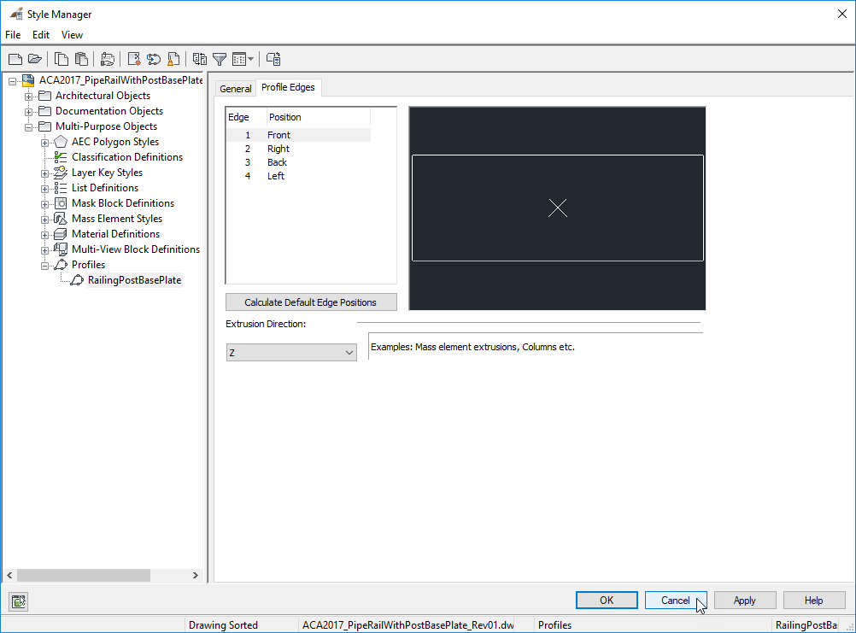Open the Filter Style Type tool
The width and height of the screenshot is (856, 633).
point(220,58)
